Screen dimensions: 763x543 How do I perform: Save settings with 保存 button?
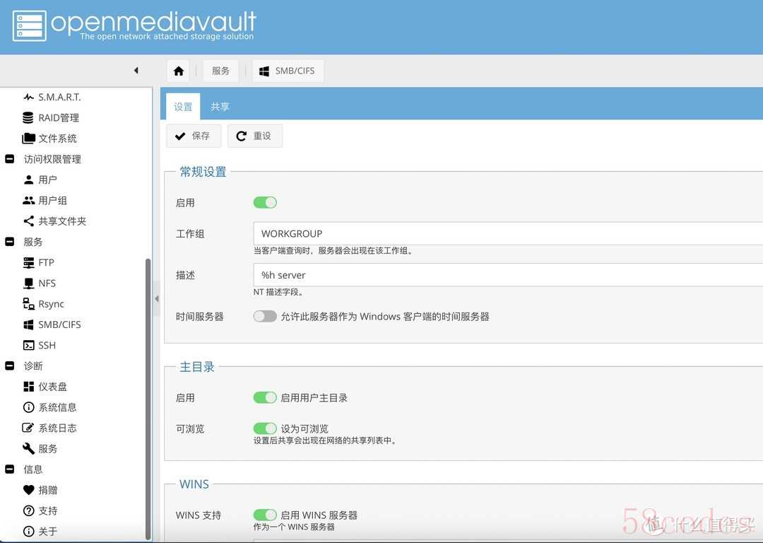(x=194, y=136)
